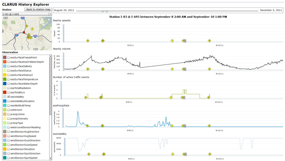Click the exclamation marker in Nearby speeds chart
The image size is (285, 161).
[x=172, y=41]
